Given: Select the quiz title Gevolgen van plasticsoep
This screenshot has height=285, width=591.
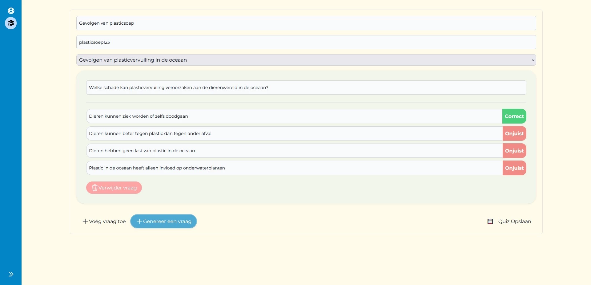Looking at the screenshot, I should coord(306,23).
